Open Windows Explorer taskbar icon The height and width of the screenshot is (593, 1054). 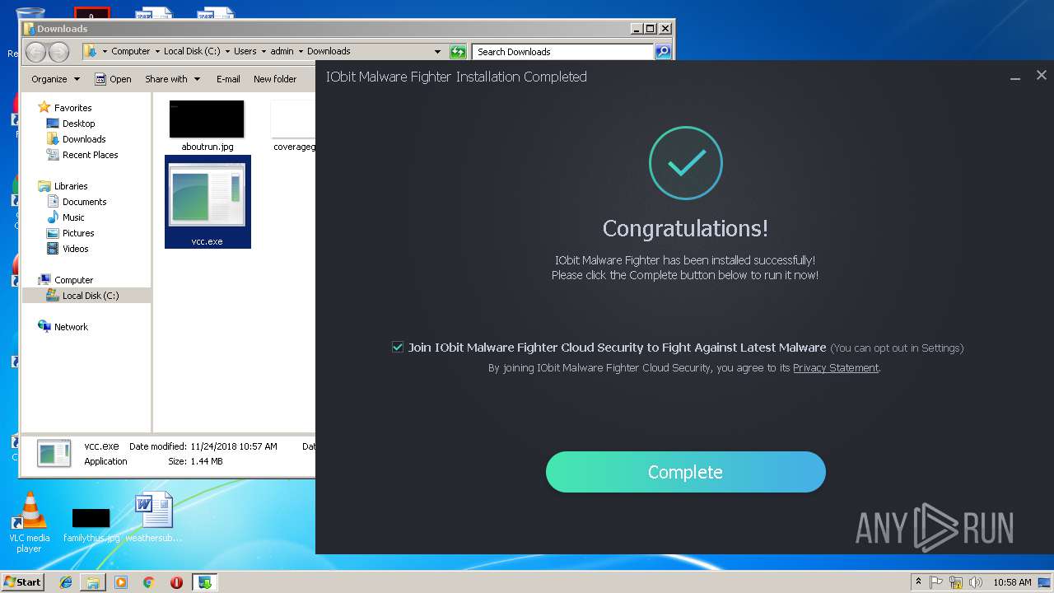pyautogui.click(x=93, y=582)
